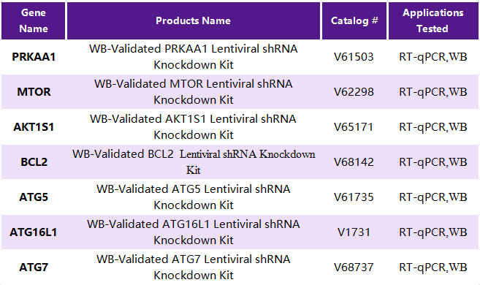Viewport: 480px width, 285px height.
Task: Select the BCL2 gene name cell
Action: [x=34, y=162]
